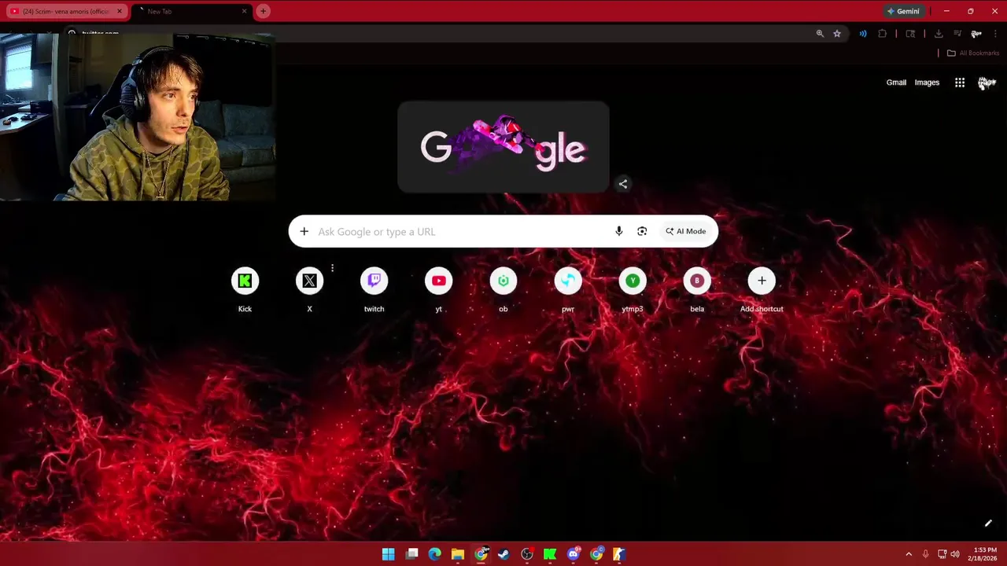The width and height of the screenshot is (1007, 566).
Task: Open Chrome profile icon in toolbar
Action: pyautogui.click(x=976, y=34)
